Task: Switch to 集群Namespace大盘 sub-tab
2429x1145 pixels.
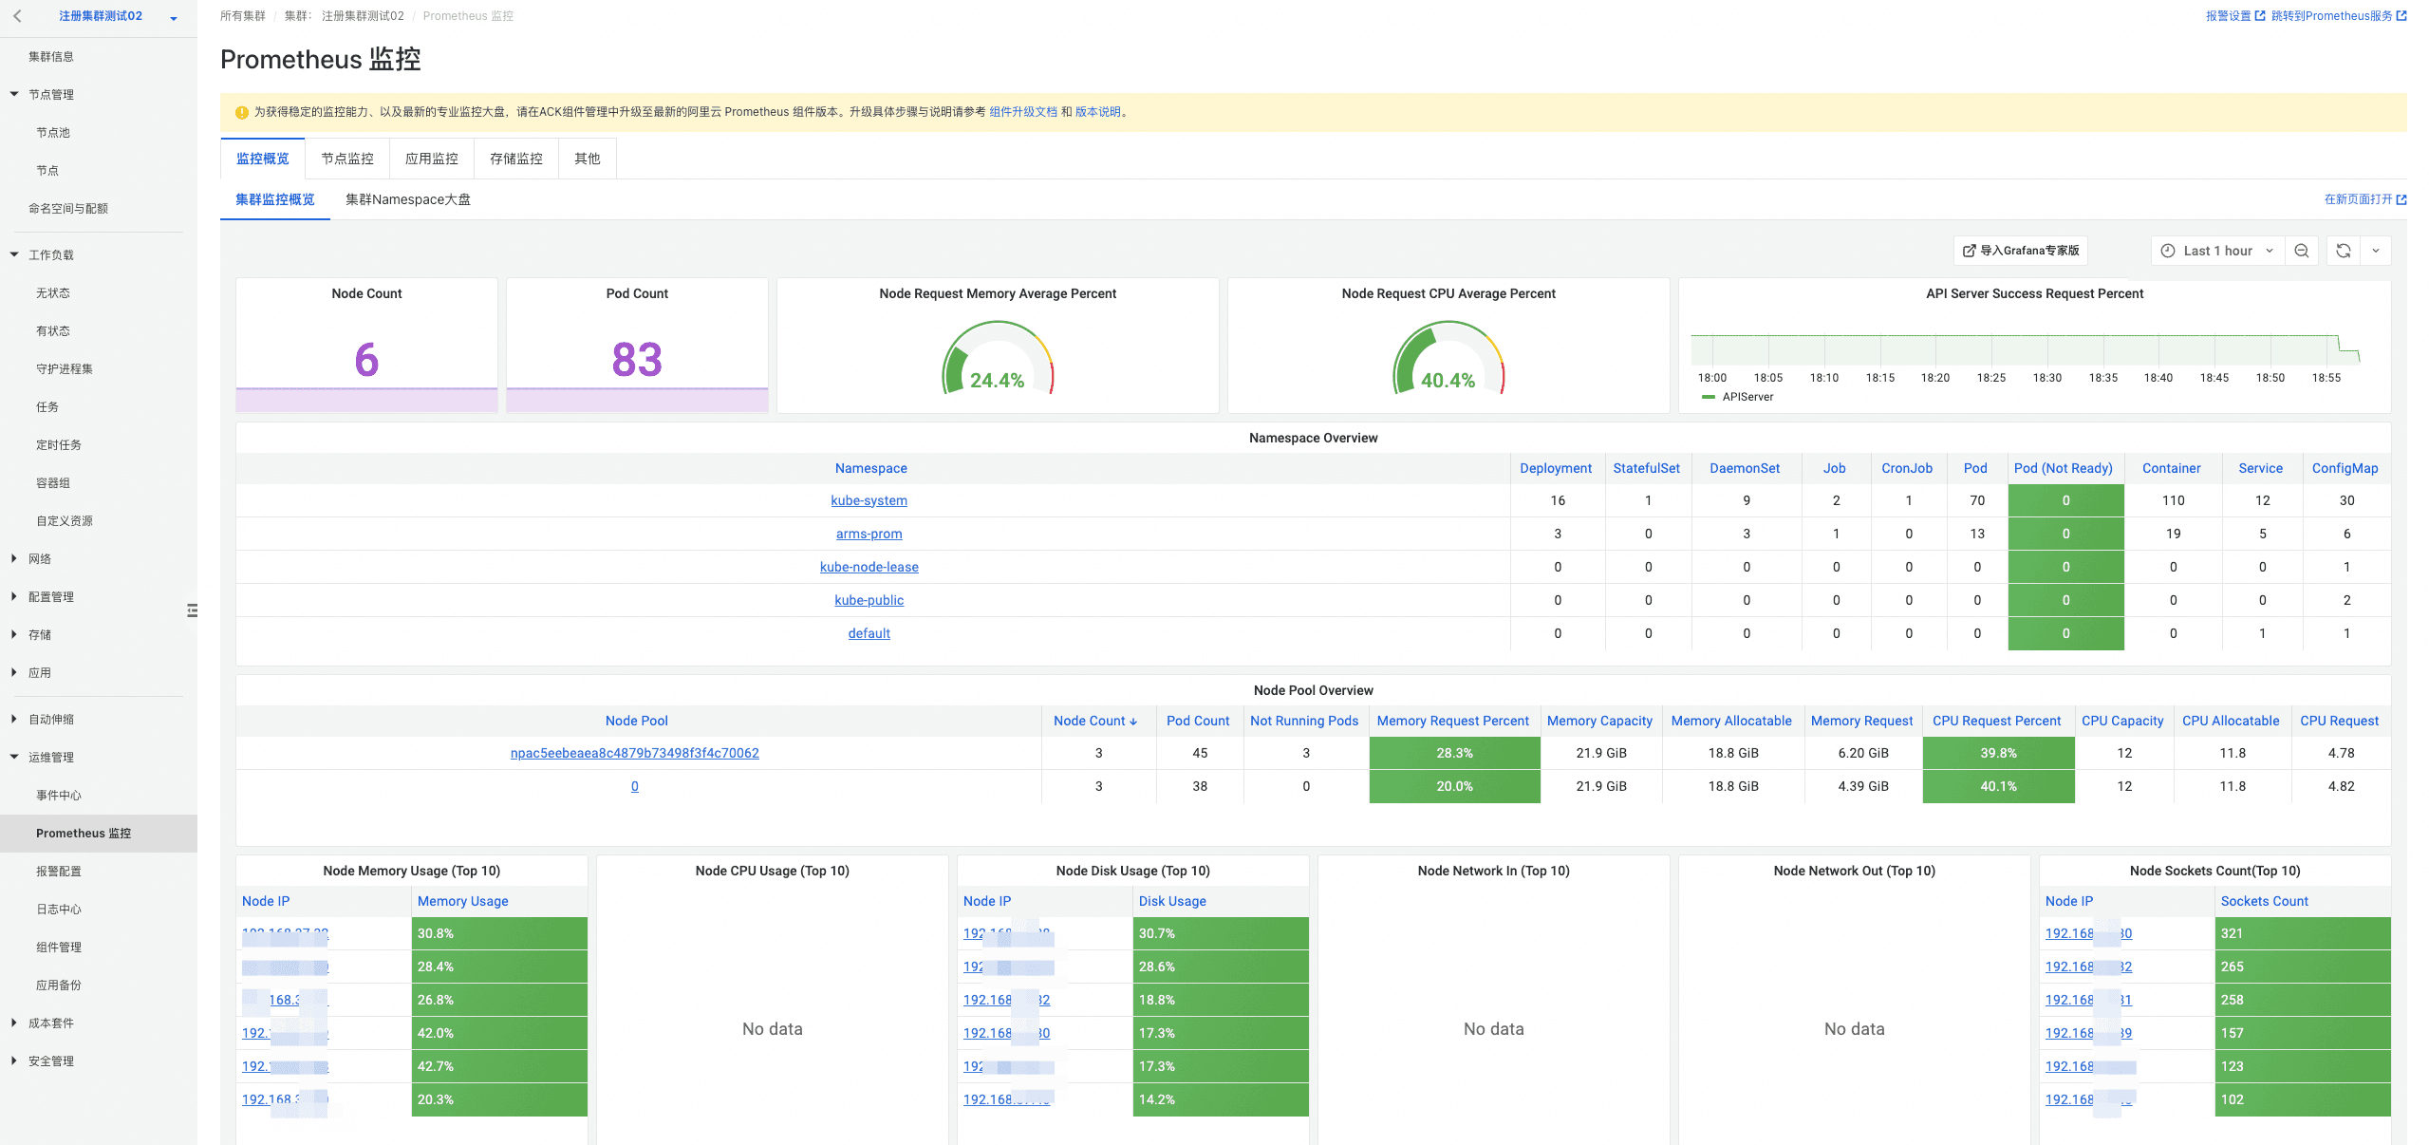Action: (407, 199)
